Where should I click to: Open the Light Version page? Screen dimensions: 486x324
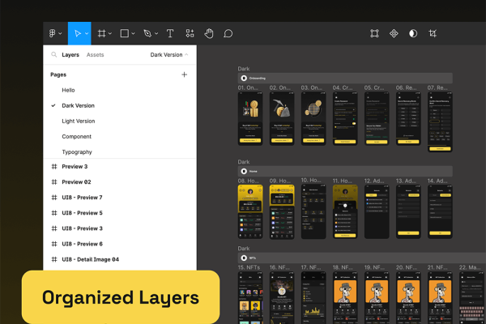click(x=79, y=121)
